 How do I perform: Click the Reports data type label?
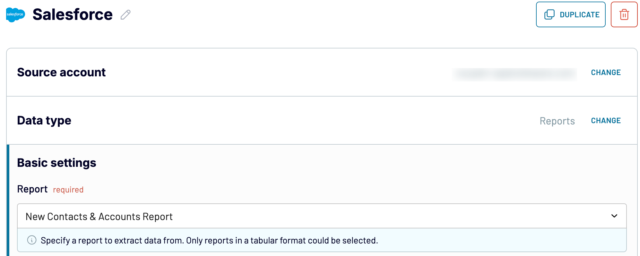[x=557, y=121]
